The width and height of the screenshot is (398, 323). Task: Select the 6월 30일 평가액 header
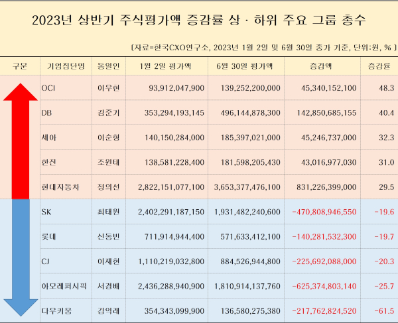click(245, 66)
